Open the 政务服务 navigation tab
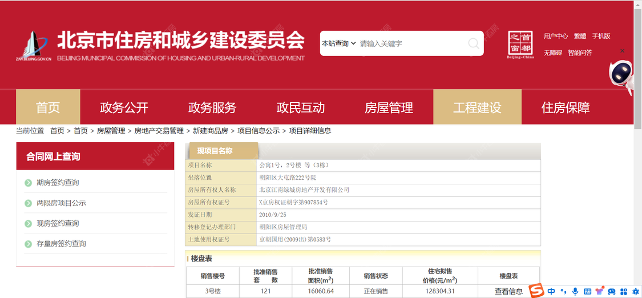 click(212, 107)
